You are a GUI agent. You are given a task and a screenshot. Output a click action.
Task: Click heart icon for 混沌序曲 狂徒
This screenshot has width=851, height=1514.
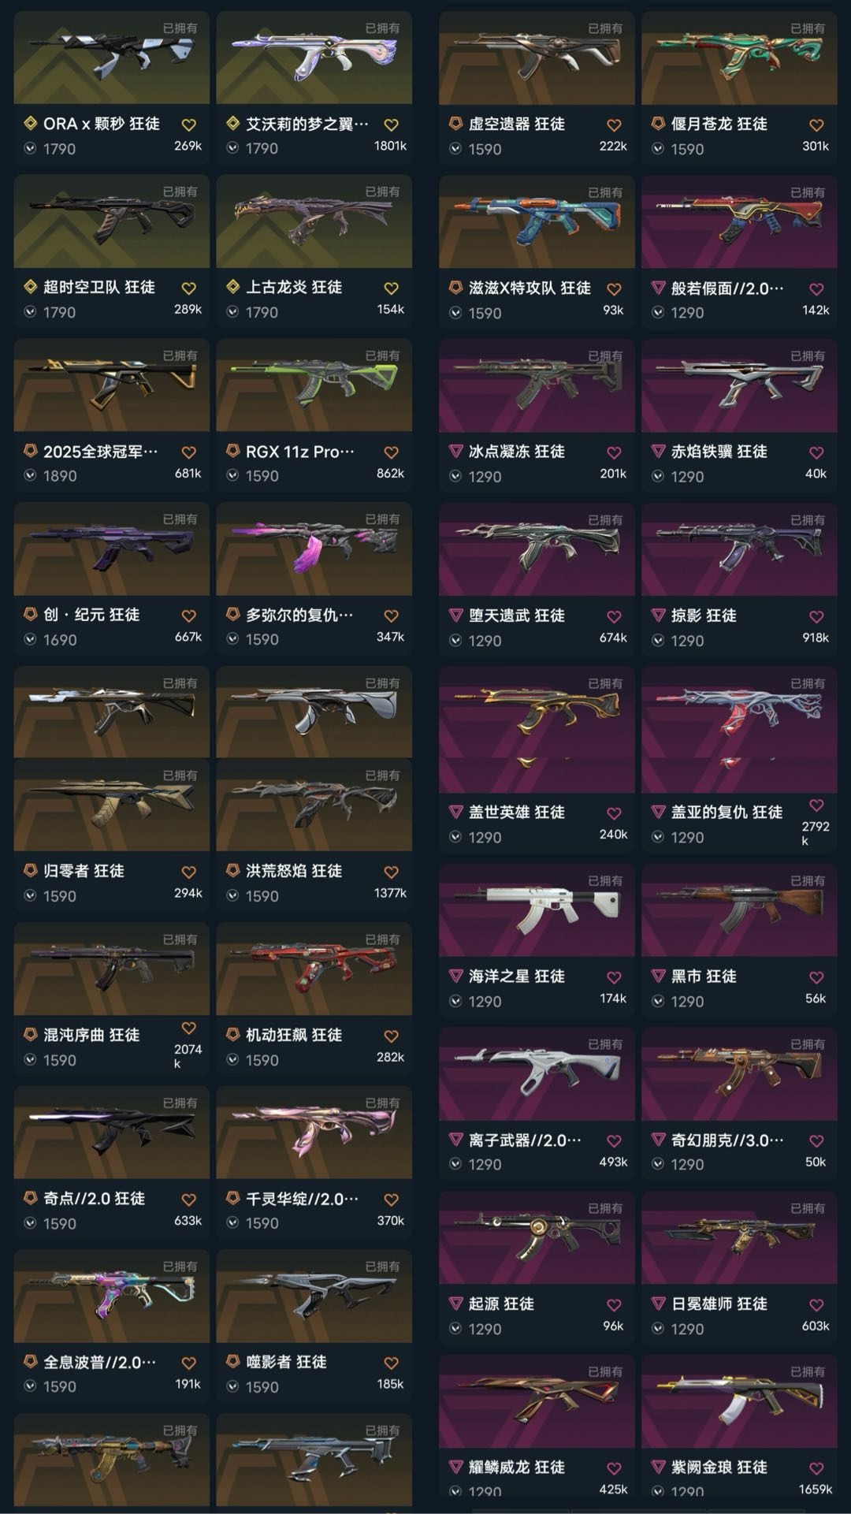[188, 1028]
